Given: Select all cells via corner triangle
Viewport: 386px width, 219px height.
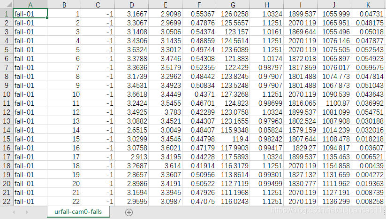Looking at the screenshot, I should 7,4.
